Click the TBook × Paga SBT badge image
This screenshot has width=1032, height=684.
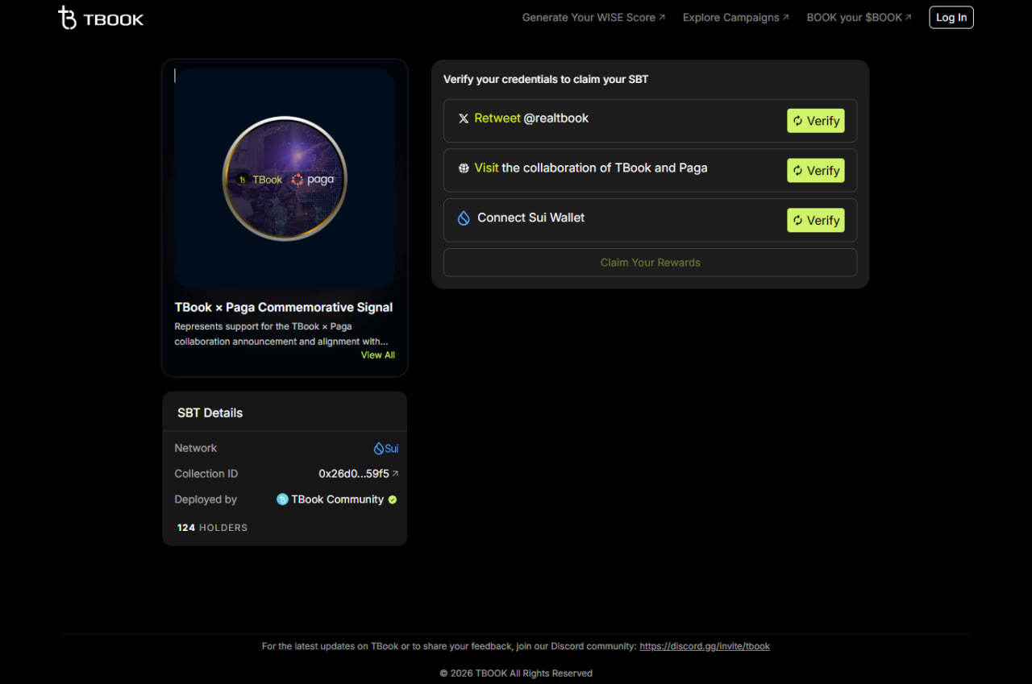click(x=285, y=179)
